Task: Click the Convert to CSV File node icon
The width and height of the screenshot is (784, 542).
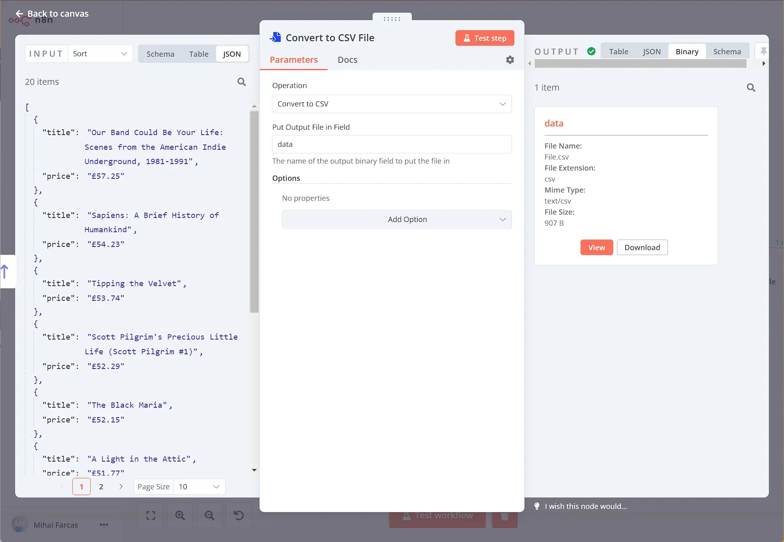Action: (x=275, y=38)
